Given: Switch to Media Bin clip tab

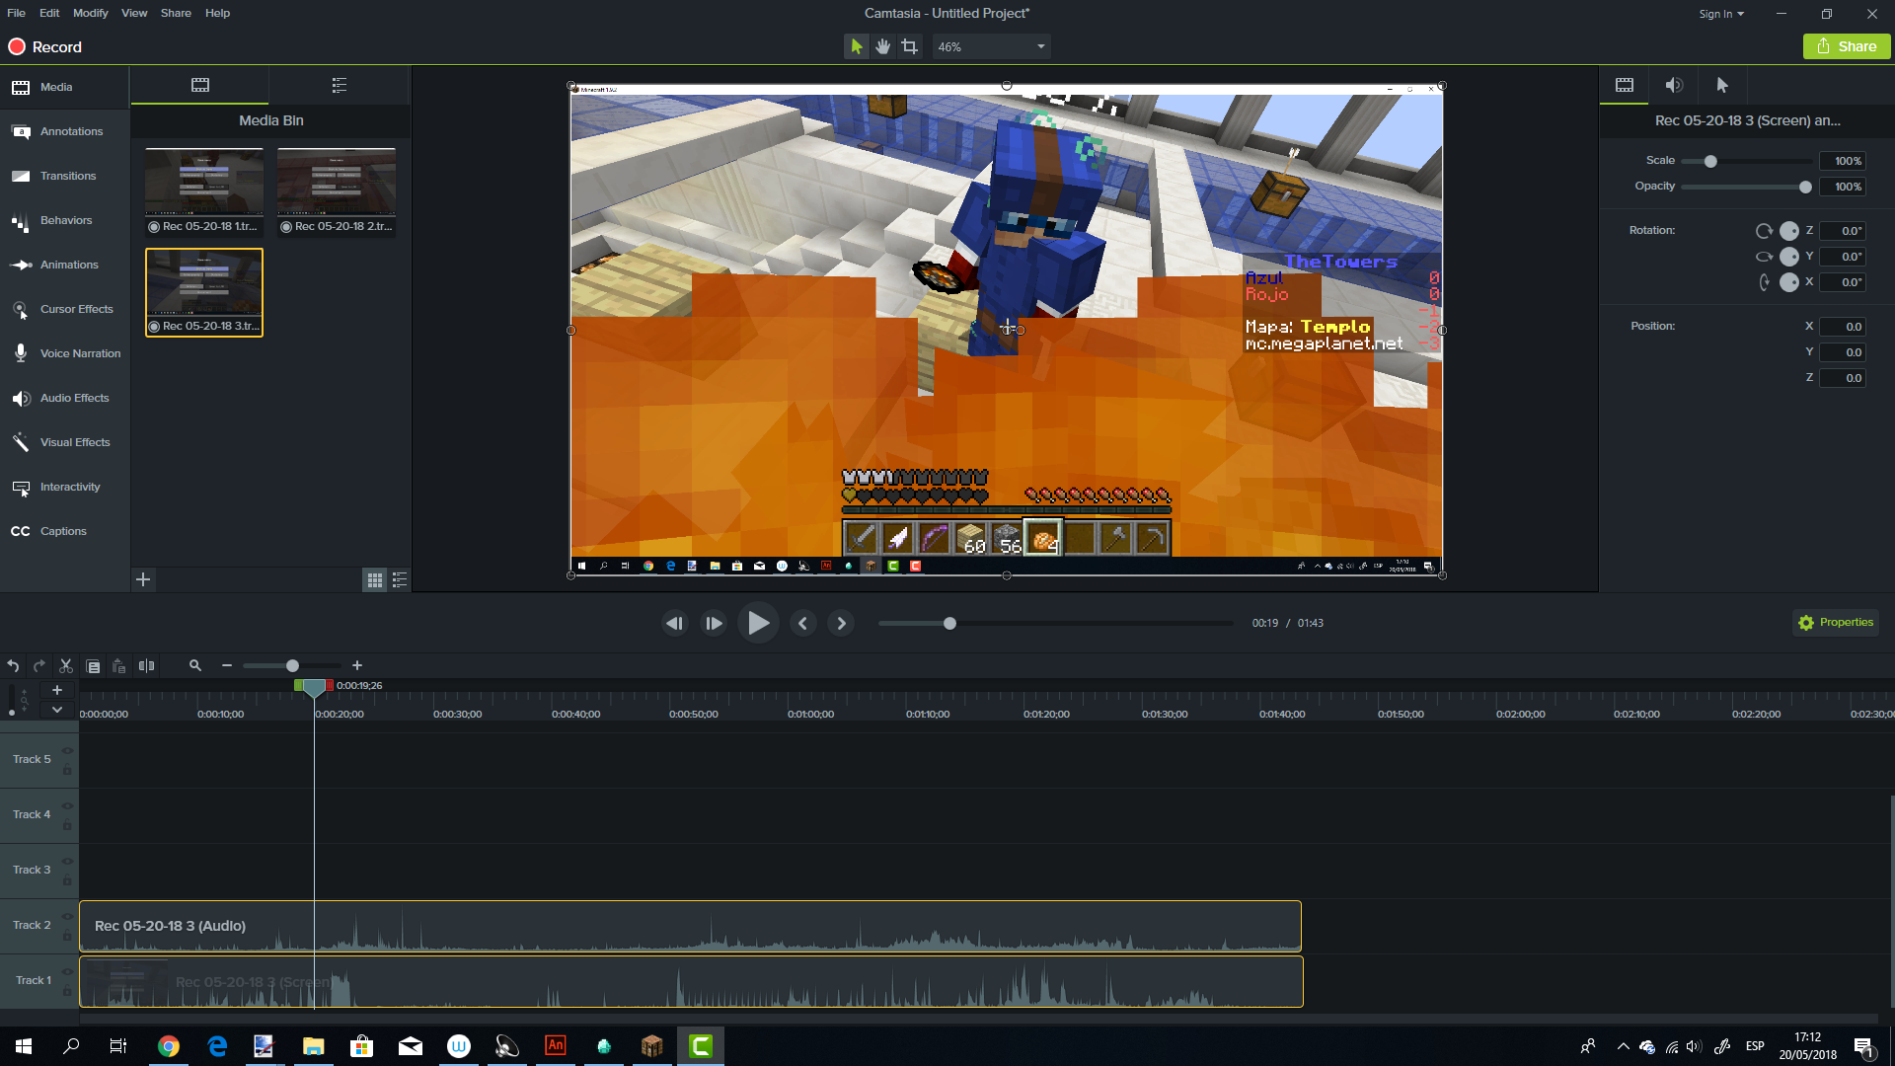Looking at the screenshot, I should coord(200,85).
